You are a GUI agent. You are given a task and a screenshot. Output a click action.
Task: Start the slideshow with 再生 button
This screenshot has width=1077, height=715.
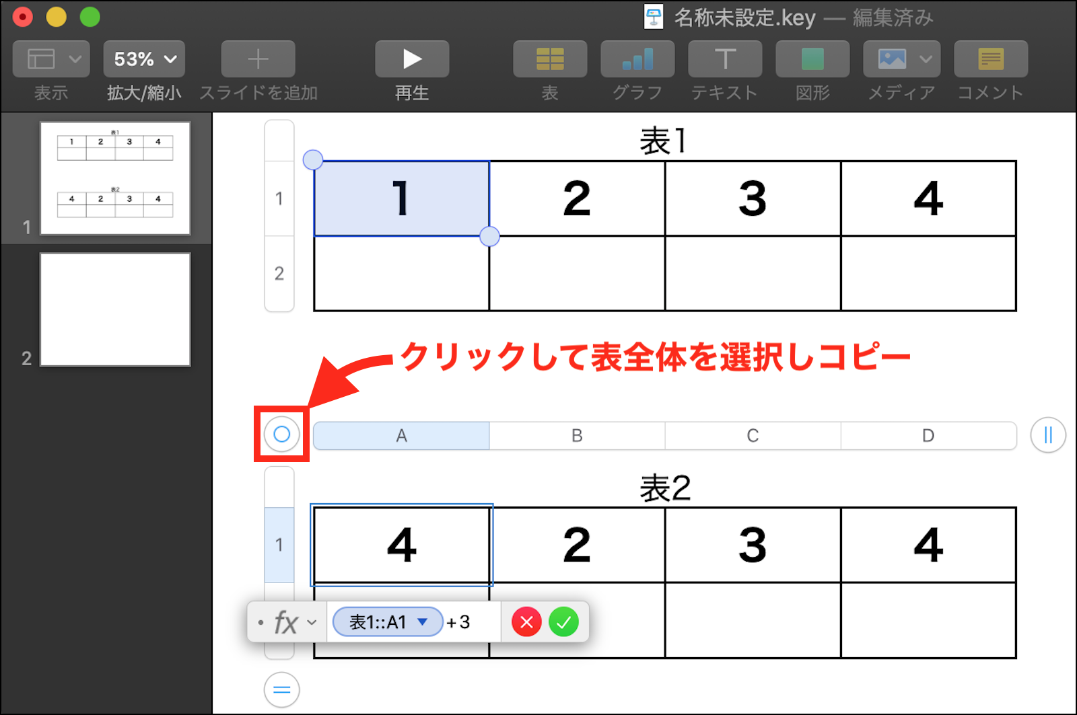point(412,59)
